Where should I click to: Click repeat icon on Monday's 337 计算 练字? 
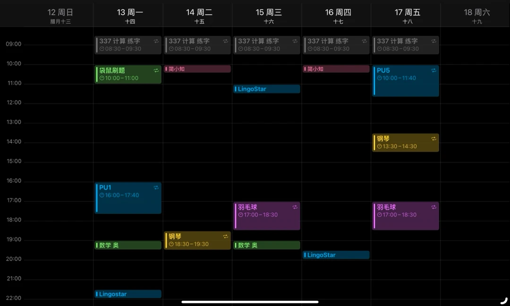156,41
